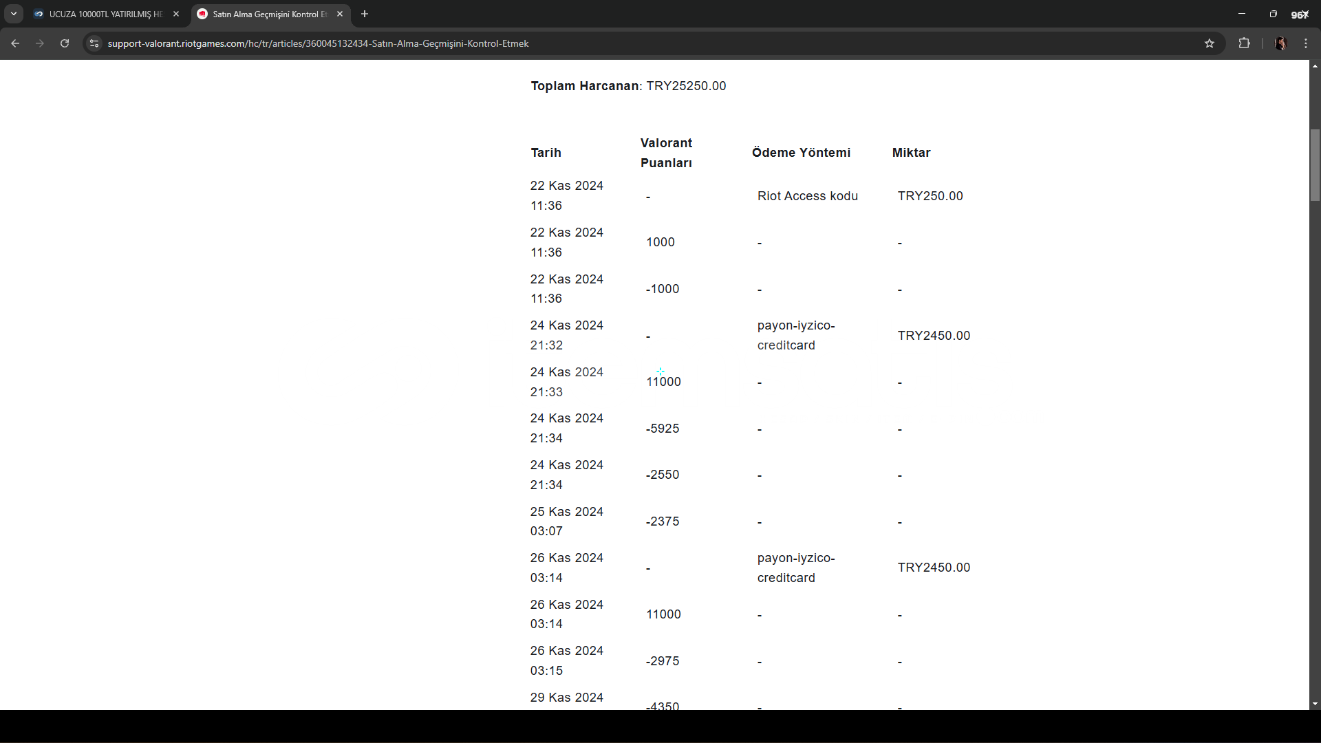Click the 25 Kas 2024 03:07 date
The image size is (1321, 743).
[567, 521]
